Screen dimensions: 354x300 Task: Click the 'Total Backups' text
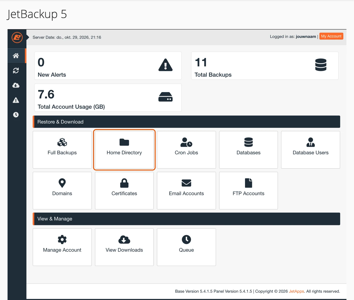[213, 75]
